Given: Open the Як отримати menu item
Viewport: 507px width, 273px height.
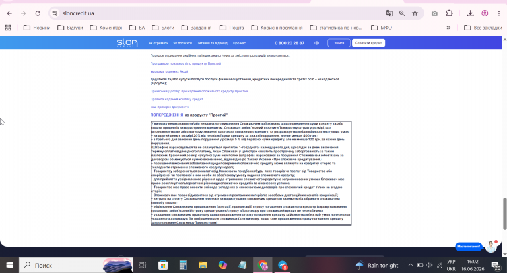Looking at the screenshot, I should point(158,43).
